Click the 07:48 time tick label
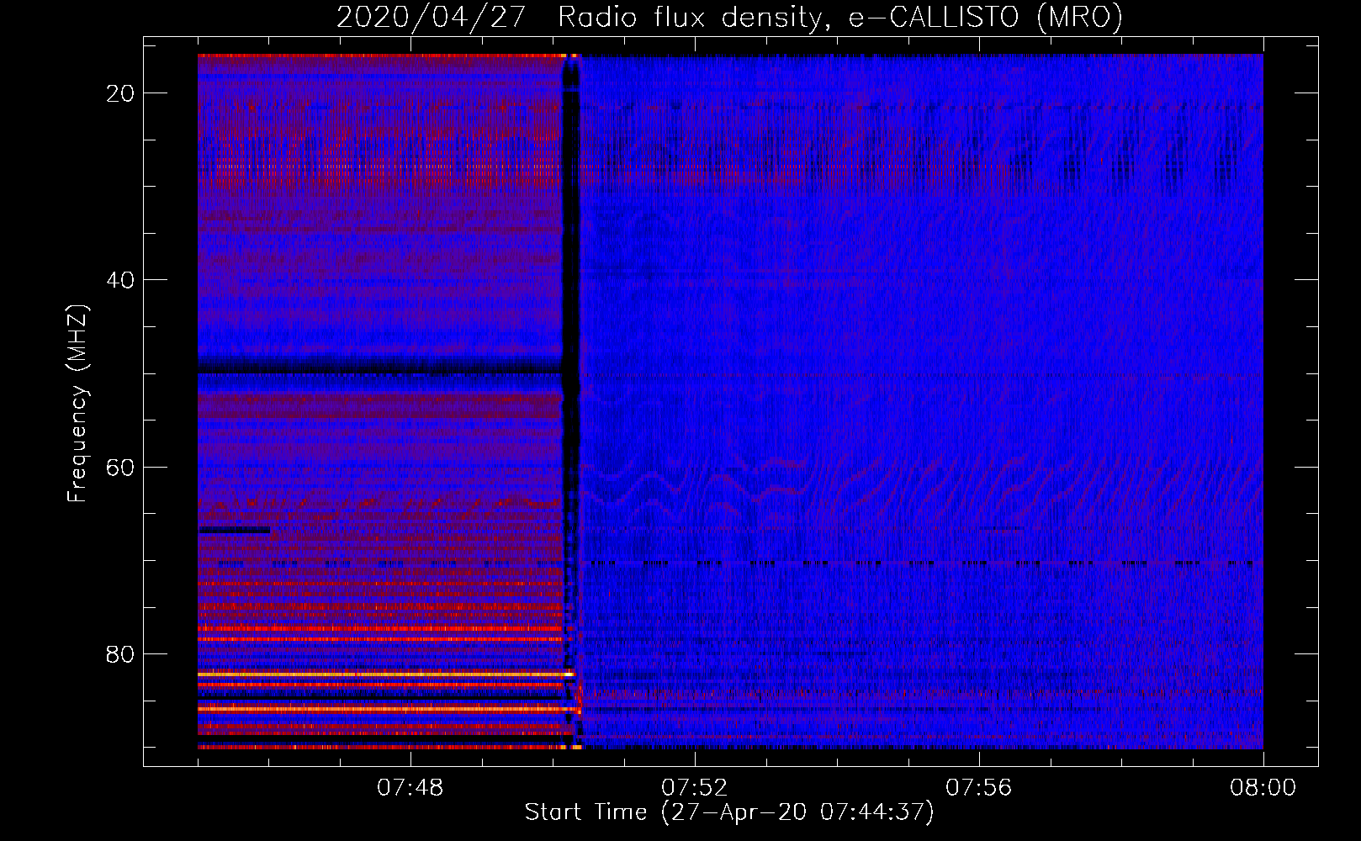This screenshot has height=841, width=1361. (410, 788)
